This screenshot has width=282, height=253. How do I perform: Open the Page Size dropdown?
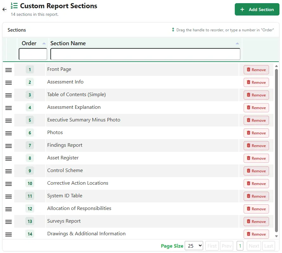[194, 246]
